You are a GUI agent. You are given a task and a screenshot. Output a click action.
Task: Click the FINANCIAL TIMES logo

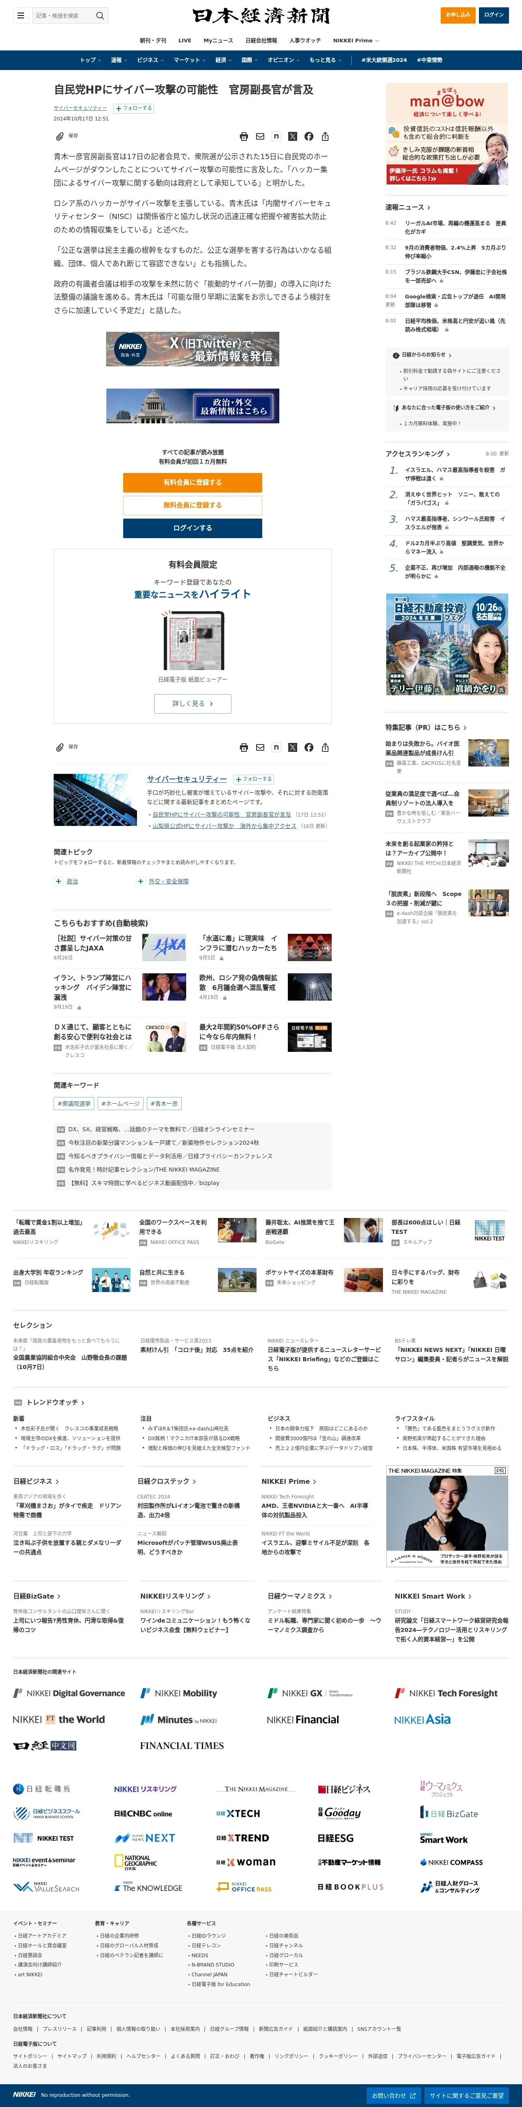pos(181,1746)
